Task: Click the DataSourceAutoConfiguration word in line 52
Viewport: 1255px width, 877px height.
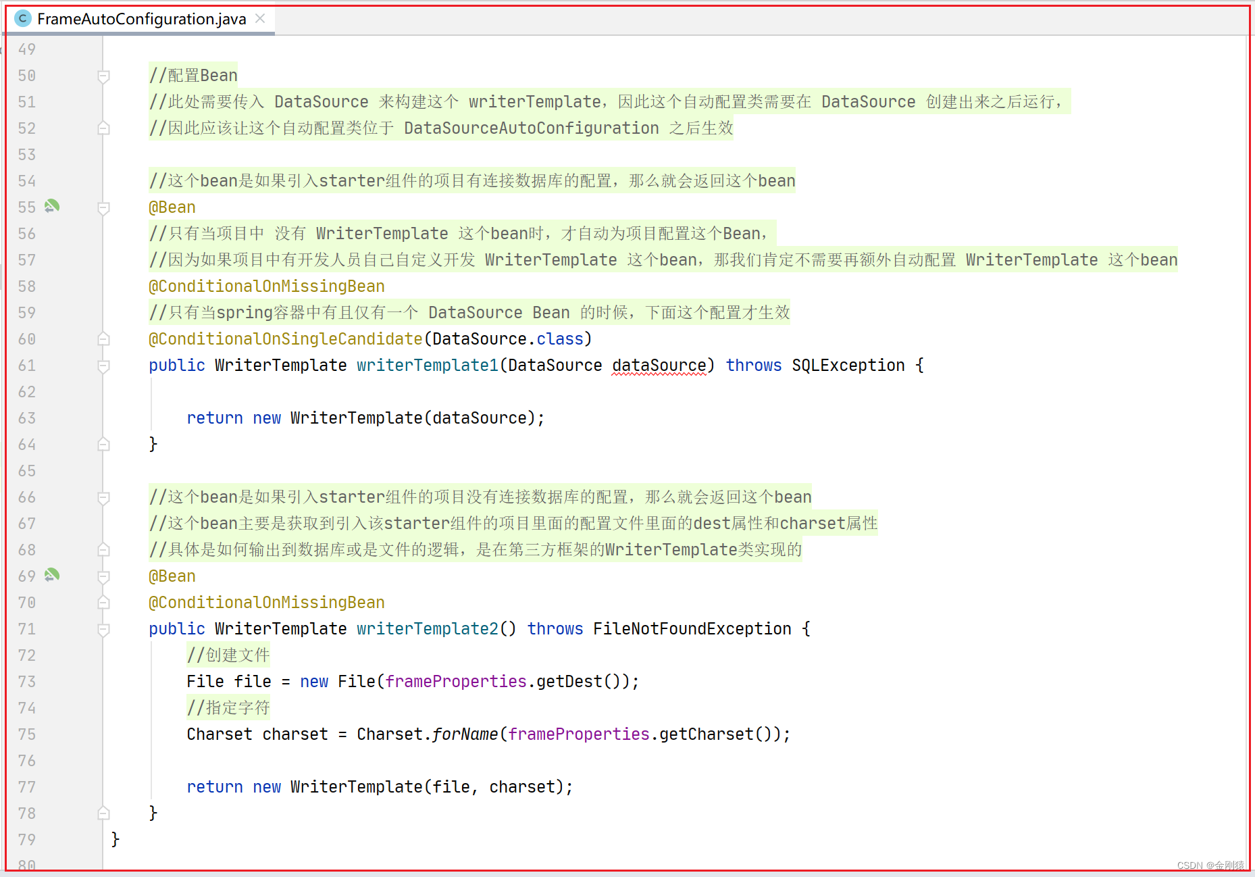Action: click(532, 128)
